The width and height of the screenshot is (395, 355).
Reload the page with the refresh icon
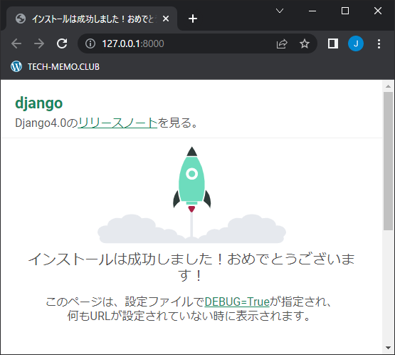point(62,43)
